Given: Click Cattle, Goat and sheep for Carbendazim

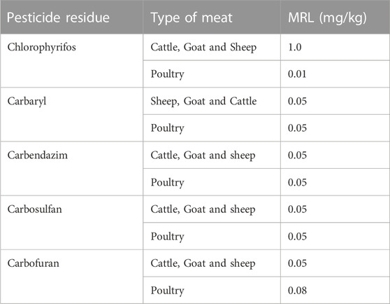Looking at the screenshot, I should click(x=212, y=155).
